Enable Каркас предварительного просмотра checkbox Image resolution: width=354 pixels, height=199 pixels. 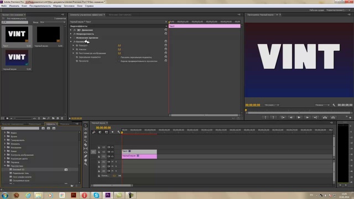click(119, 61)
